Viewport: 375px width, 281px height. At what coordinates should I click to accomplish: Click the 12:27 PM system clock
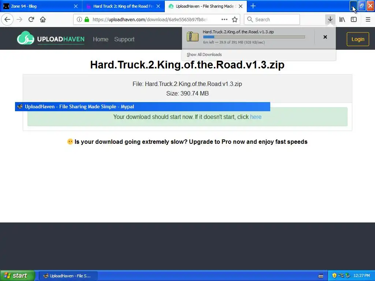click(x=361, y=276)
